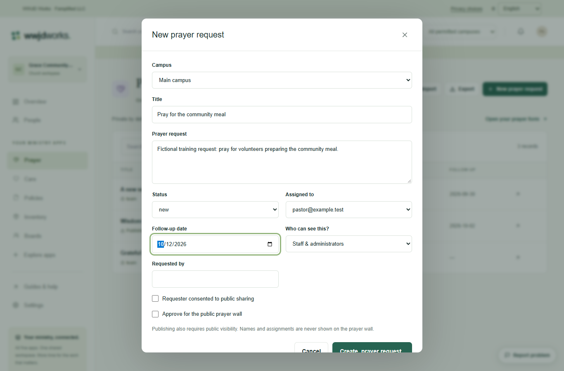Open the People sidebar item
Viewport: 564px width, 371px height.
pos(47,120)
